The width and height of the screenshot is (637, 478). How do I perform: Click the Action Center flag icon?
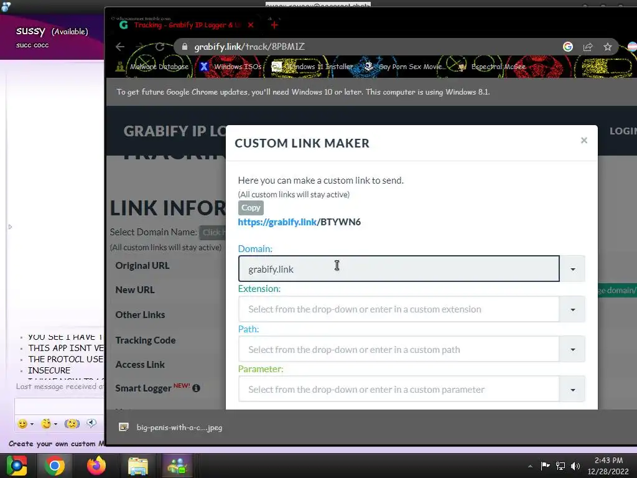click(x=545, y=466)
